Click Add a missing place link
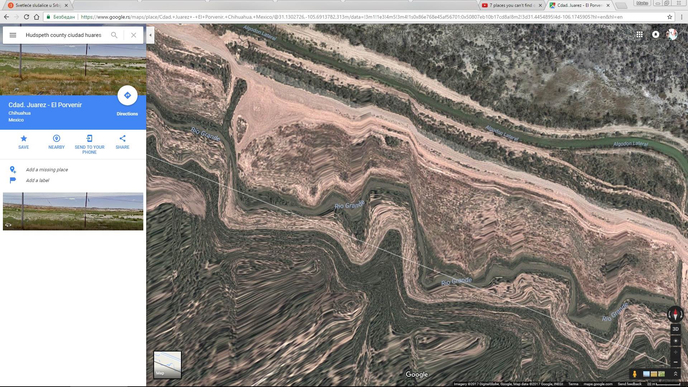Screen dimensions: 688x387 click(x=47, y=170)
